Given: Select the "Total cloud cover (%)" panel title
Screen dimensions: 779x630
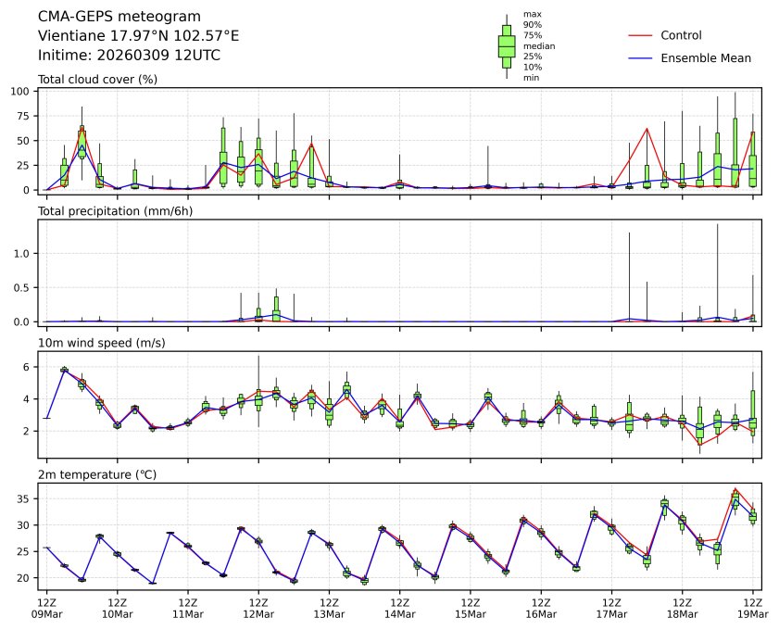Looking at the screenshot, I should [97, 79].
